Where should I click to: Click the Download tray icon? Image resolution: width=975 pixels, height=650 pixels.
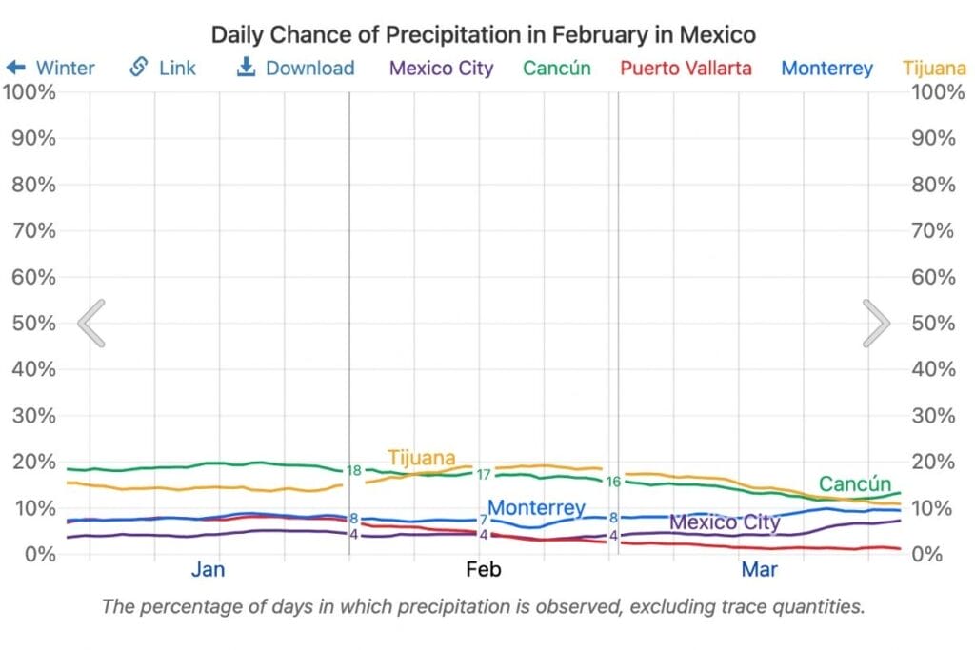point(246,68)
